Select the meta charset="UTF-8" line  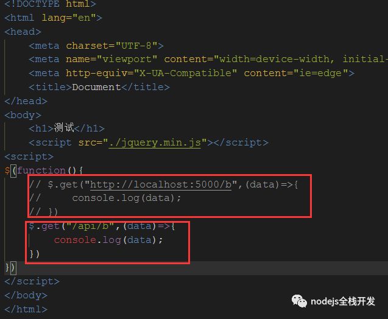click(x=96, y=46)
